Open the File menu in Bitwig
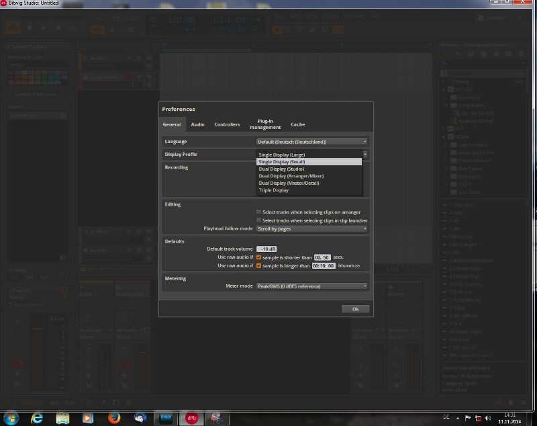The image size is (537, 426). coord(279,16)
